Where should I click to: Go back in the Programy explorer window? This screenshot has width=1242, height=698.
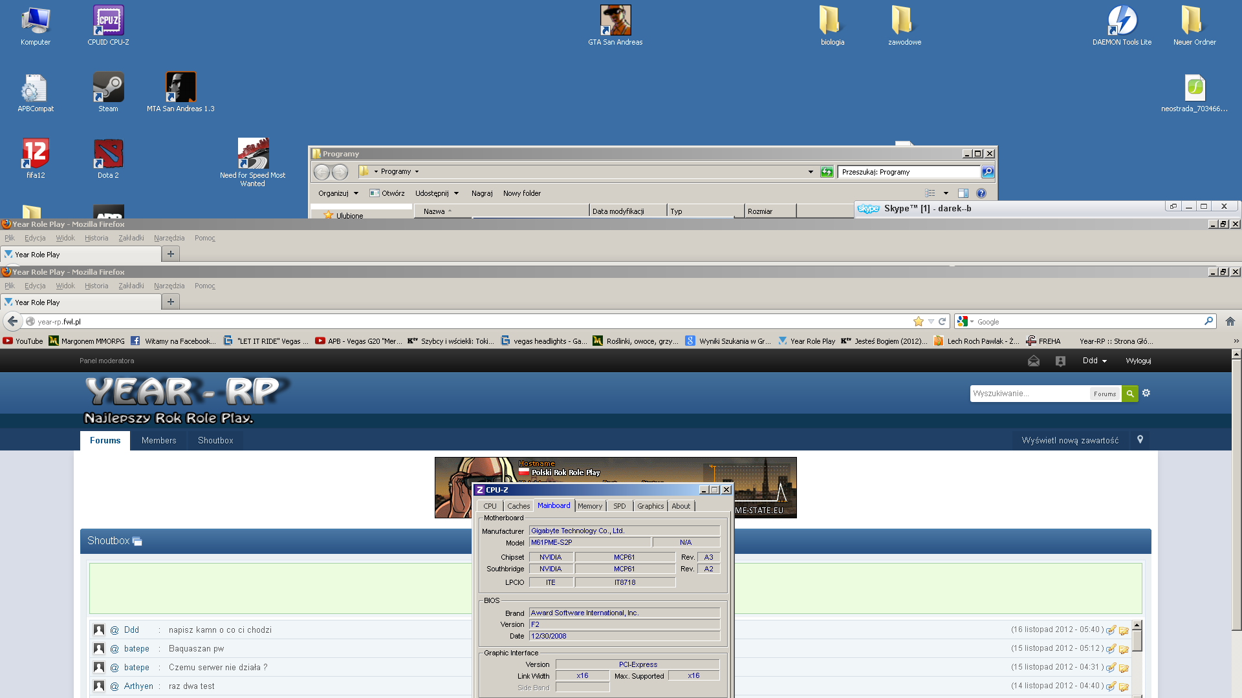click(321, 172)
